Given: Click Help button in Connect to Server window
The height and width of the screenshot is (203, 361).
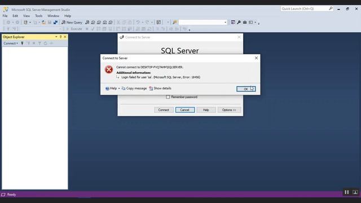Looking at the screenshot, I should (206, 110).
